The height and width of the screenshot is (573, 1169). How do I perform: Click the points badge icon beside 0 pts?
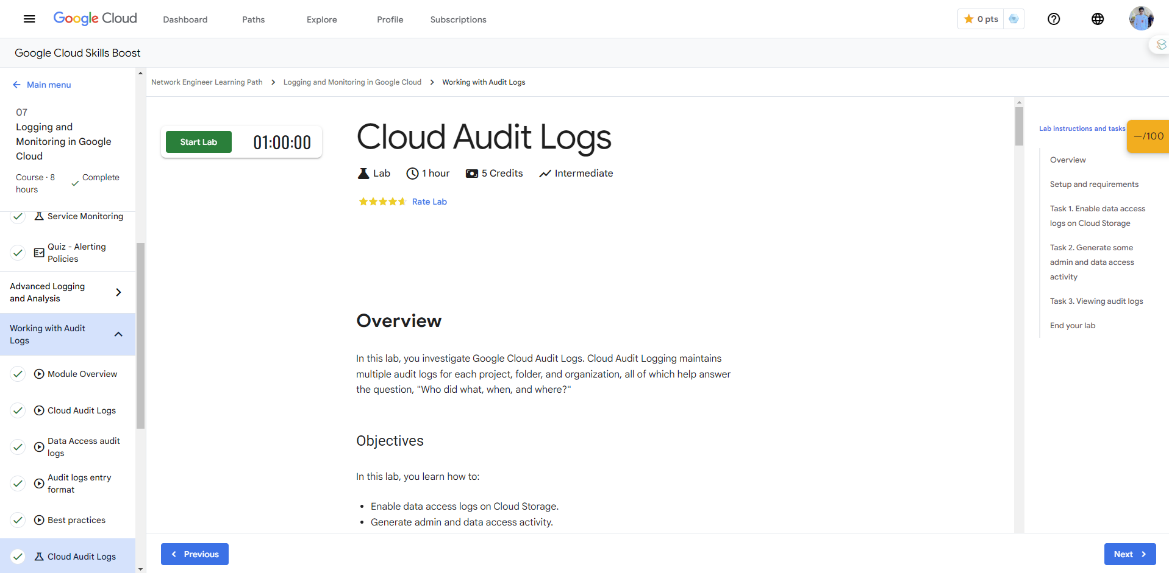coord(1013,19)
